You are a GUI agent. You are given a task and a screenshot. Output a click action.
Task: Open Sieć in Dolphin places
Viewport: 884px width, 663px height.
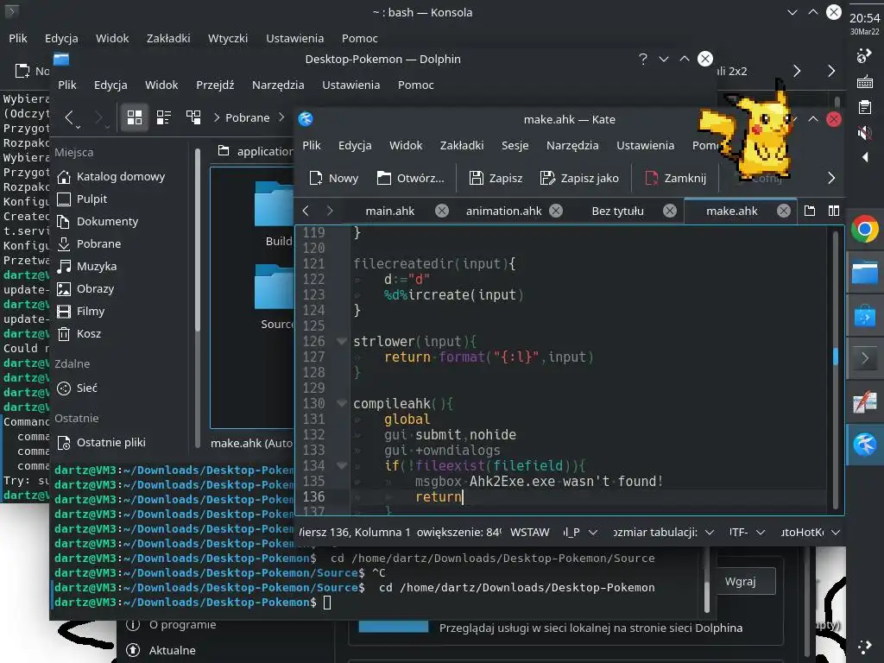click(77, 388)
